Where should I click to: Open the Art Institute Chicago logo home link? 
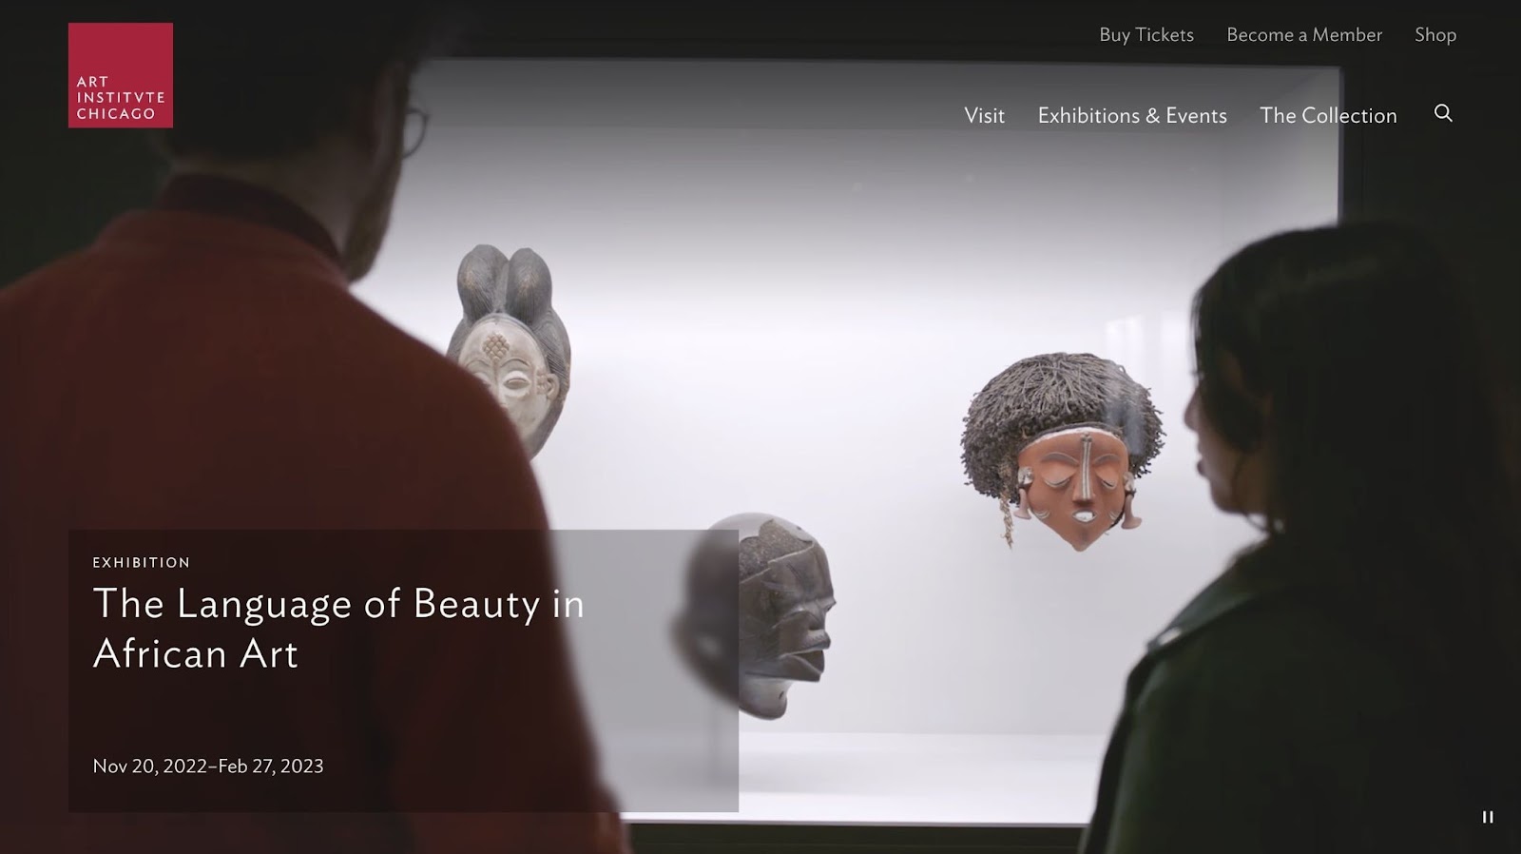tap(121, 75)
